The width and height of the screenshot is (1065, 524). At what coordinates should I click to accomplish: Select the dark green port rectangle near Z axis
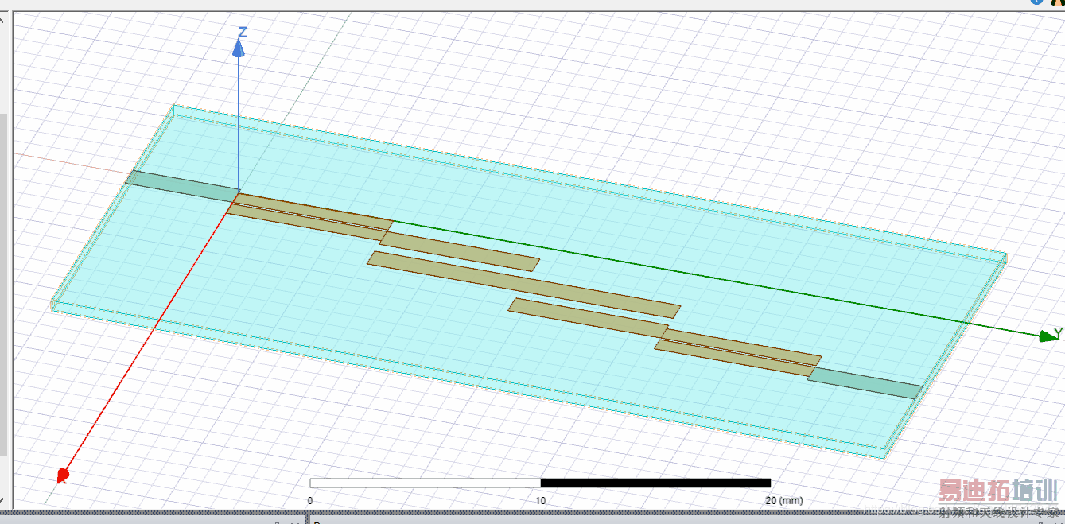[x=182, y=186]
